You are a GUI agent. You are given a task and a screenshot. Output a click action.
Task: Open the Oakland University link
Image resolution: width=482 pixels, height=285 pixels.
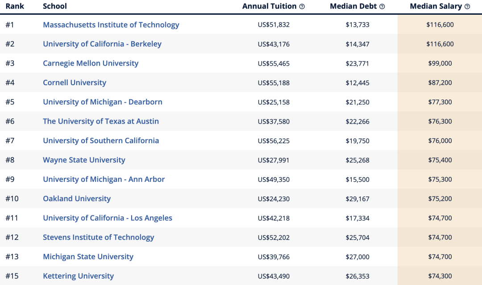pos(77,199)
